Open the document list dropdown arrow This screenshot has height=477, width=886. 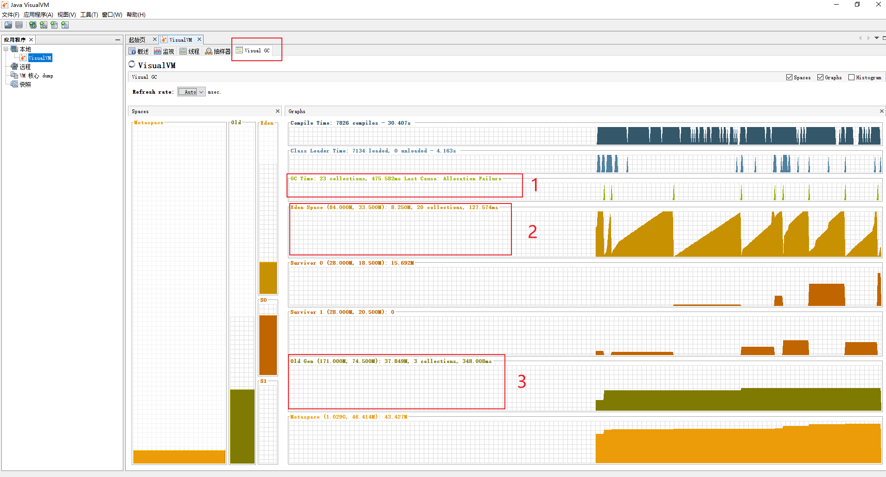[x=877, y=38]
